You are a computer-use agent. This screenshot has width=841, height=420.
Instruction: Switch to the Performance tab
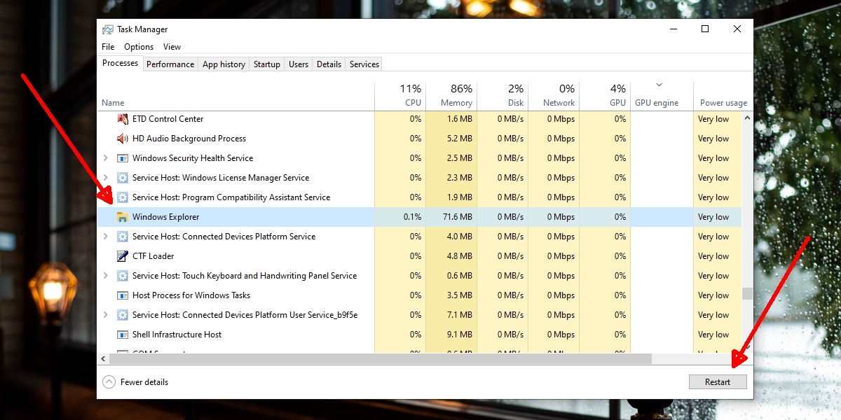pos(170,64)
